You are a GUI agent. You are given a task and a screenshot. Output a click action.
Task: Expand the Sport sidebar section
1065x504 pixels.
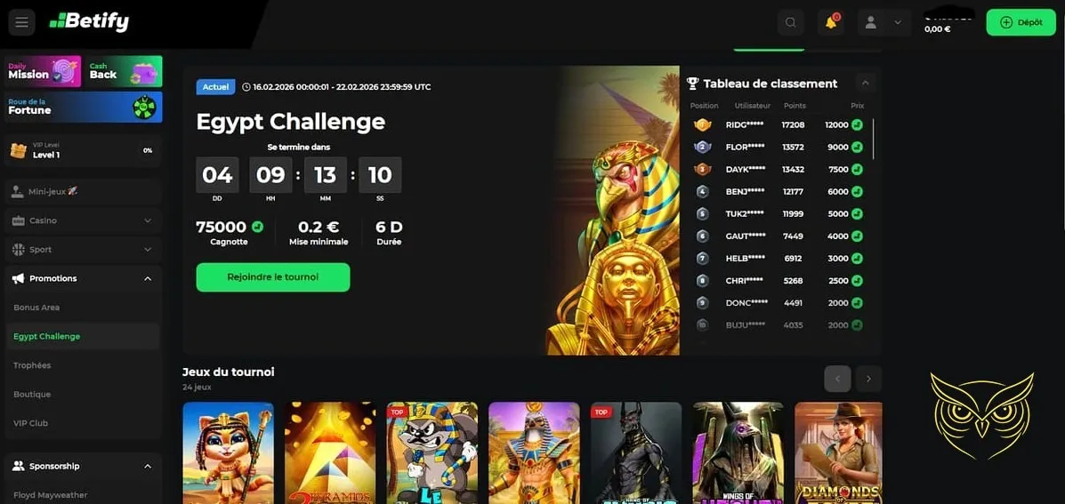84,250
